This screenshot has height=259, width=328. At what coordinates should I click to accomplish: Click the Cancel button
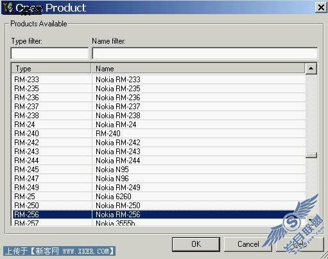248,244
